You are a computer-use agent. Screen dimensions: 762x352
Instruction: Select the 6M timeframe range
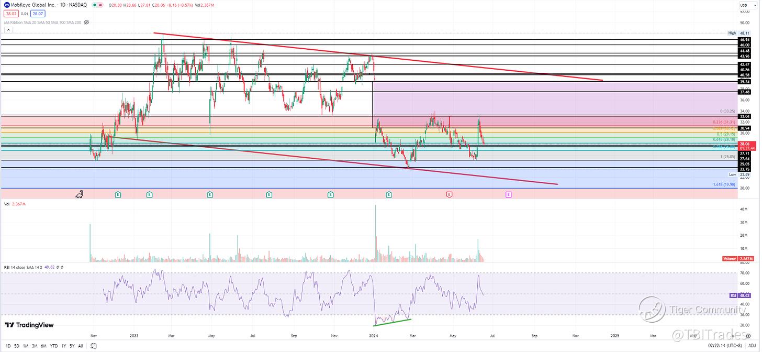click(42, 346)
